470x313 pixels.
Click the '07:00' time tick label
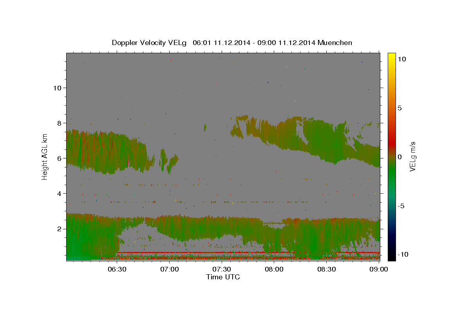coord(170,269)
